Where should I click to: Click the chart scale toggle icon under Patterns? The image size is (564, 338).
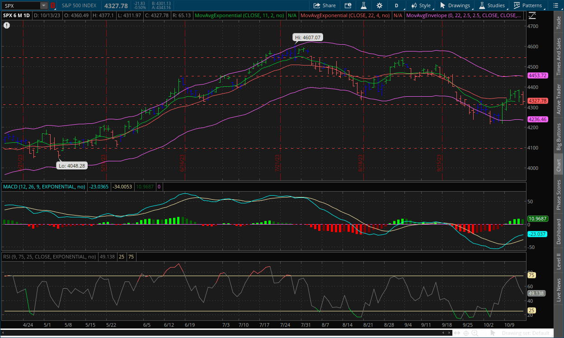coord(532,15)
